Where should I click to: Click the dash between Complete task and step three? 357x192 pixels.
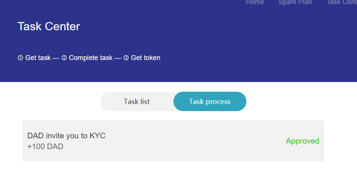[118, 58]
